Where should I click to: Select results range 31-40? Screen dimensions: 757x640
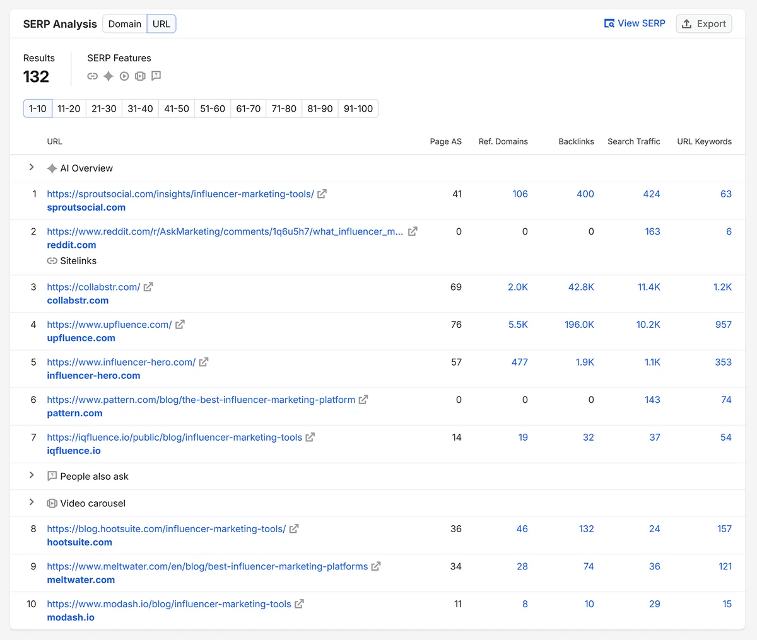pyautogui.click(x=140, y=108)
